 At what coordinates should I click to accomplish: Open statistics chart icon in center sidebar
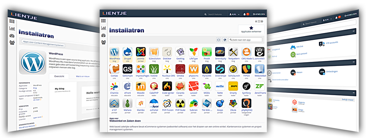[103, 28]
